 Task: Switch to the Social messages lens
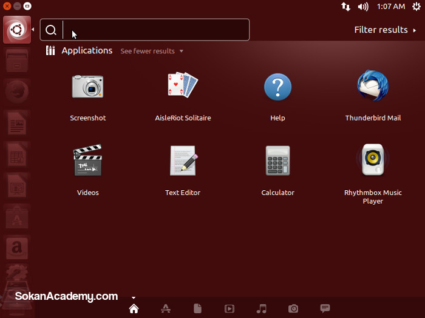325,308
